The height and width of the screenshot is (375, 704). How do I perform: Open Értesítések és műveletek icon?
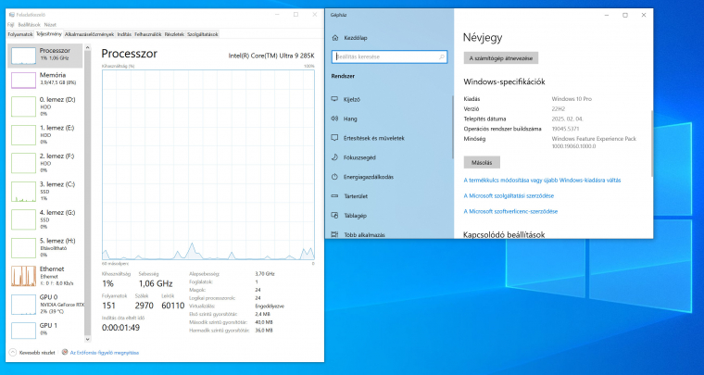(334, 138)
